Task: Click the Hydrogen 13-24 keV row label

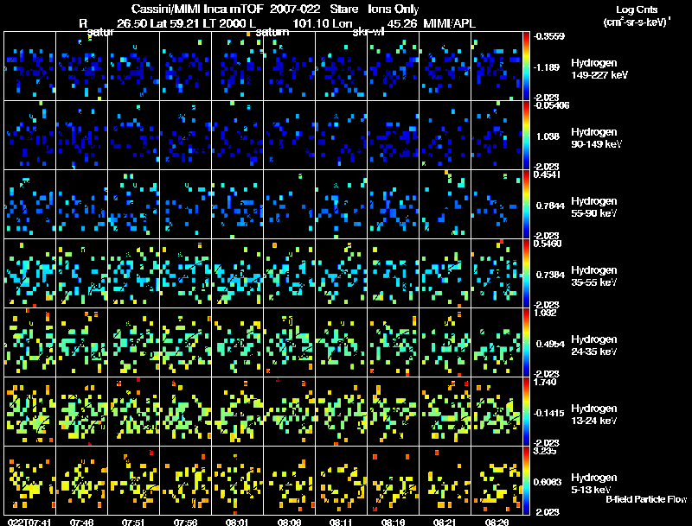Action: (x=594, y=415)
